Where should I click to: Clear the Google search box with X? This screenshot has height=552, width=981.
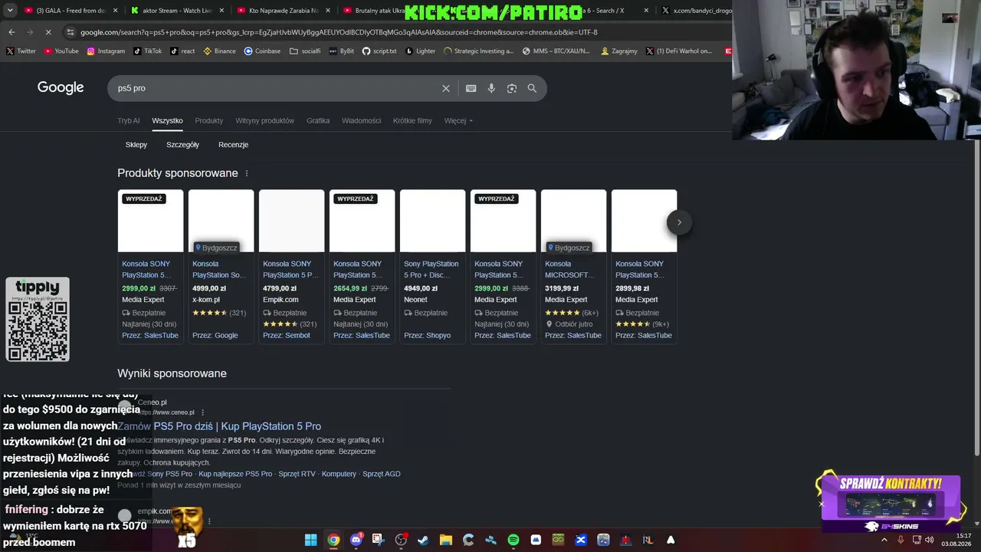[446, 88]
